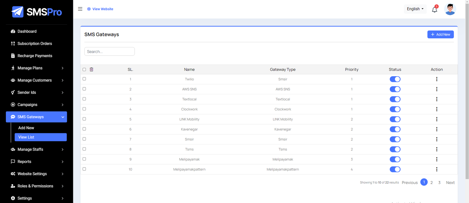The image size is (469, 203).
Task: Select the checkbox for AWS SNS row
Action: coord(84,89)
